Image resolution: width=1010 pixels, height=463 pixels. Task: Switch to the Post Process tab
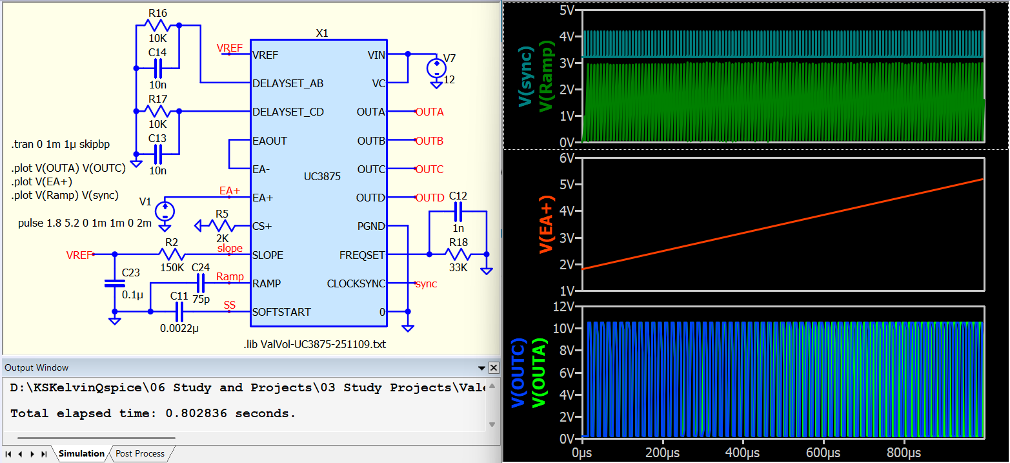[x=141, y=454]
